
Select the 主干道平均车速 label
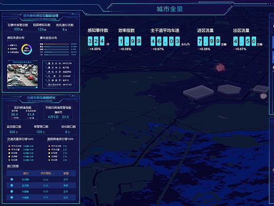[x=165, y=31]
